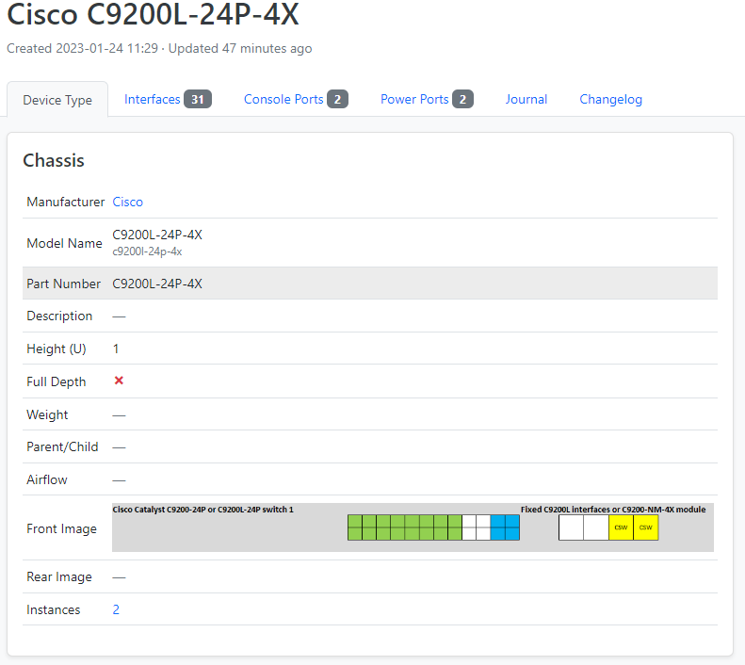Switch to the Interfaces tab
This screenshot has height=665, width=745.
[168, 99]
